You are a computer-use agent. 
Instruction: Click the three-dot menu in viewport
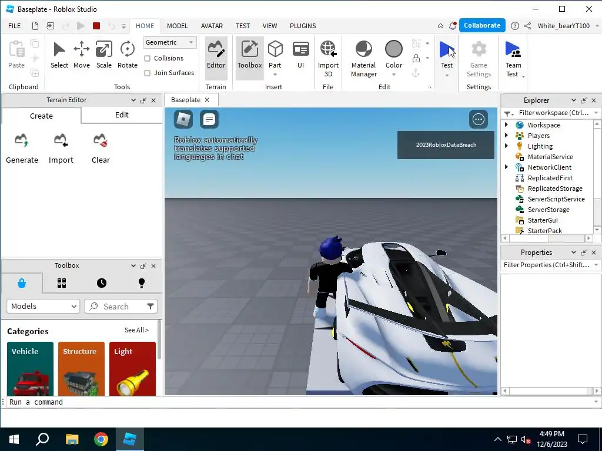[479, 119]
